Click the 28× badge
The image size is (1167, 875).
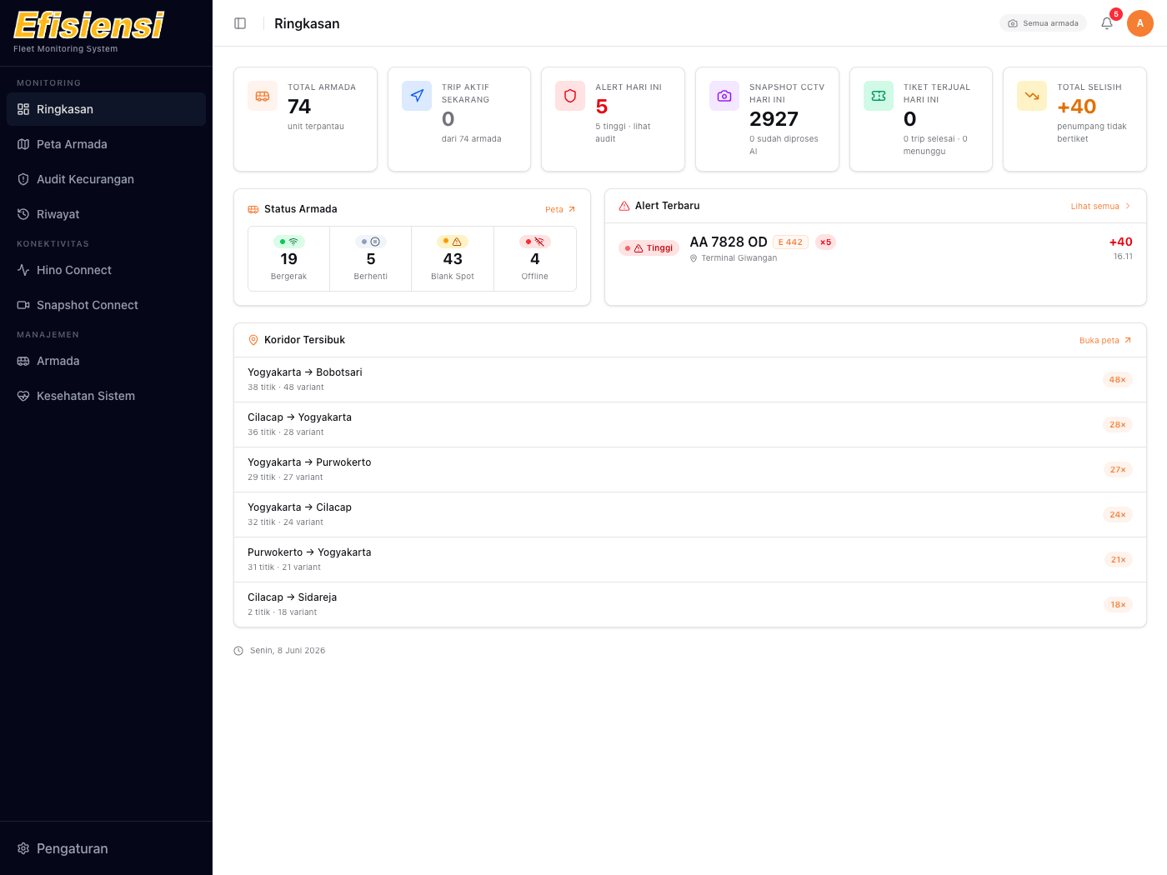click(x=1118, y=425)
